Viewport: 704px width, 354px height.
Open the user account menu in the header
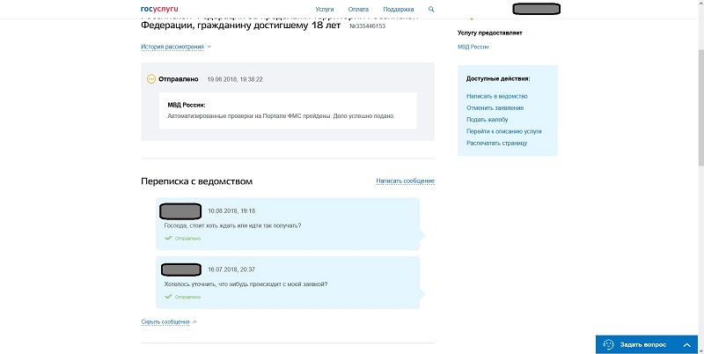[539, 9]
